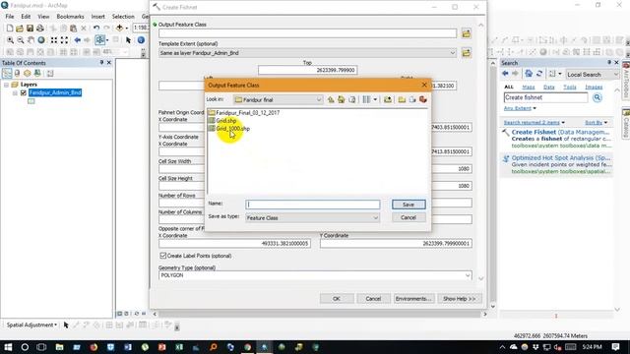
Task: Click the toolbox icon in save dialog toolbar
Action: click(423, 99)
